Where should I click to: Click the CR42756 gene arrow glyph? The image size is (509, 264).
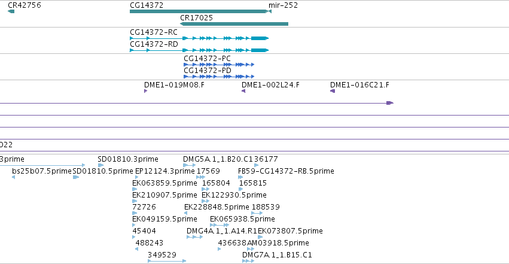[x=11, y=11]
